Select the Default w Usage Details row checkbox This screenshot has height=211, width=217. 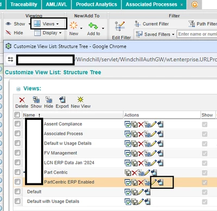point(17,143)
